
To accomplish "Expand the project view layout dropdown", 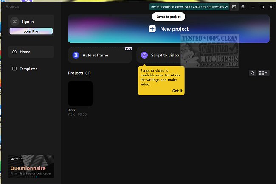I will coord(264,73).
